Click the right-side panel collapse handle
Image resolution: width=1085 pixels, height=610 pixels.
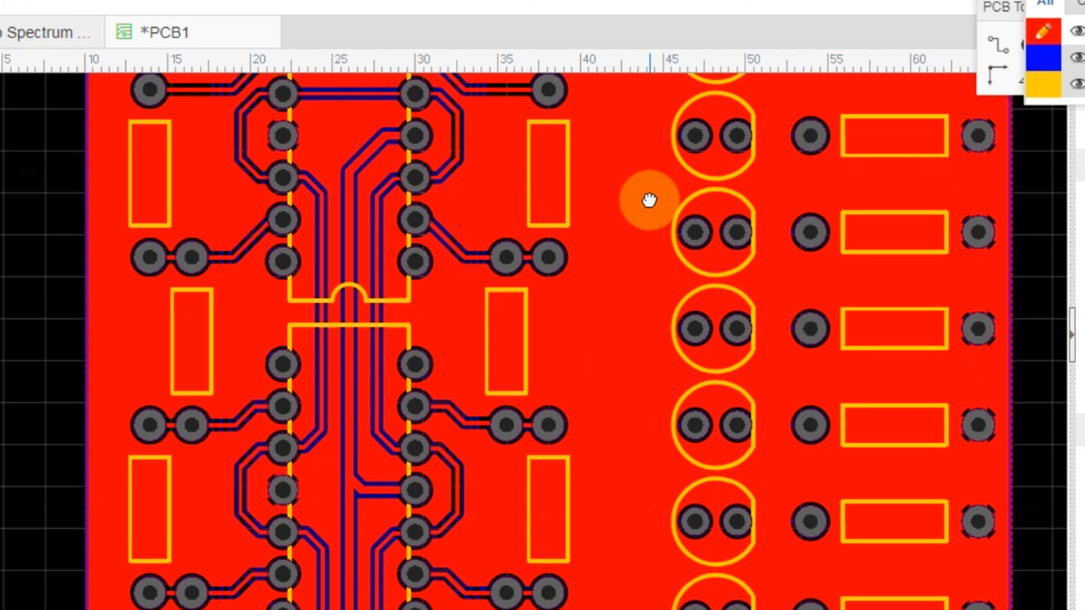point(1072,335)
